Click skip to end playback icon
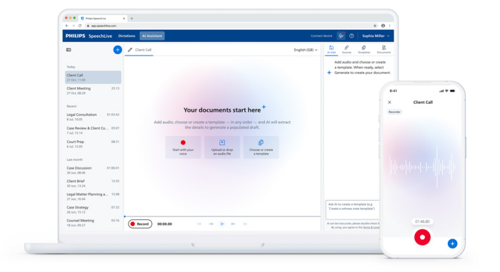Image resolution: width=500 pixels, height=272 pixels. (245, 224)
